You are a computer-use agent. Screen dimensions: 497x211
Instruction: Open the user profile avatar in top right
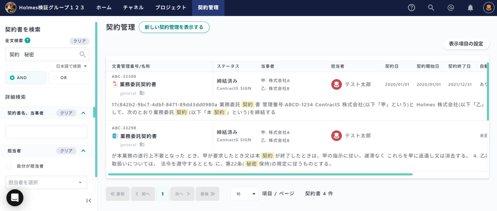[488, 8]
